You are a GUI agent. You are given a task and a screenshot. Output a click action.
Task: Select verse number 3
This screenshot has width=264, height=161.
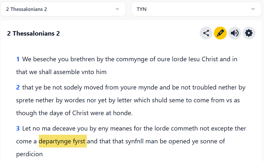18,129
